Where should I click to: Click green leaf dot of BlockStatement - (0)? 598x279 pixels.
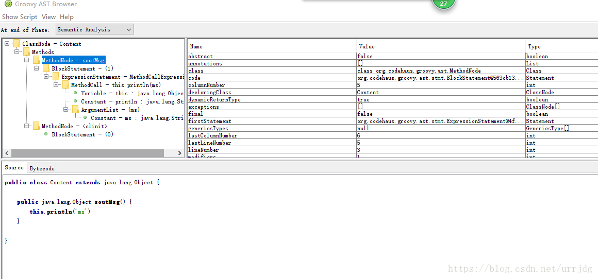coord(46,134)
